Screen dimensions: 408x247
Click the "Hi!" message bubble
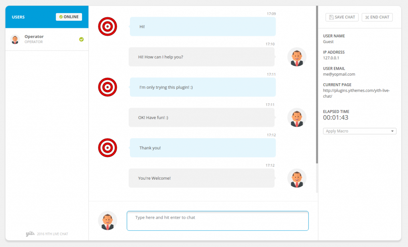point(203,27)
